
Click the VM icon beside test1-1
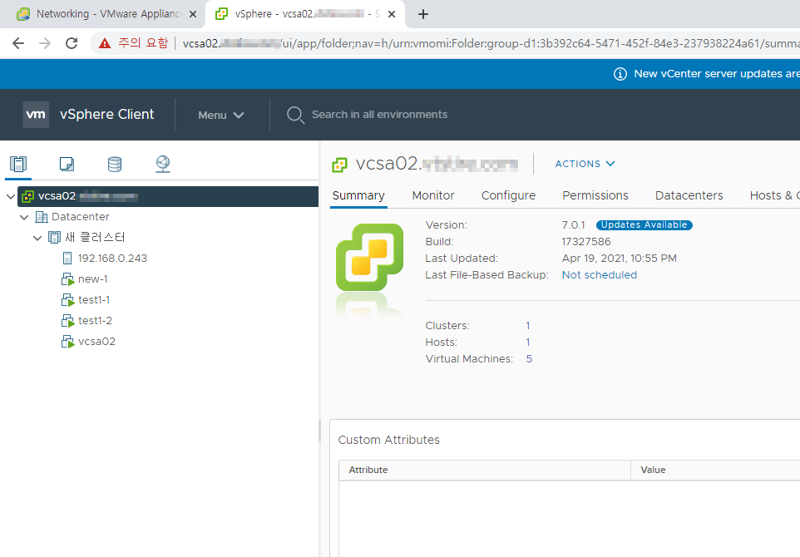(x=68, y=300)
